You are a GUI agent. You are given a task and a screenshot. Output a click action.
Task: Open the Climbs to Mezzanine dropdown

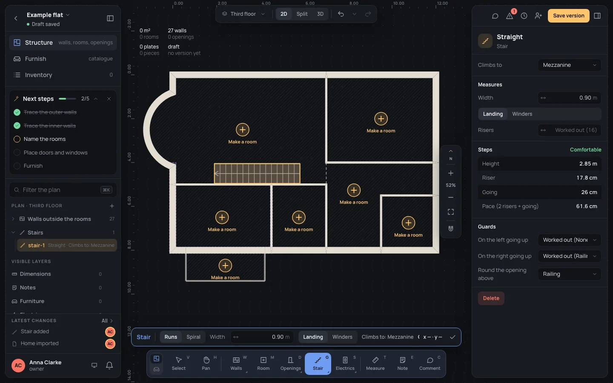[570, 65]
